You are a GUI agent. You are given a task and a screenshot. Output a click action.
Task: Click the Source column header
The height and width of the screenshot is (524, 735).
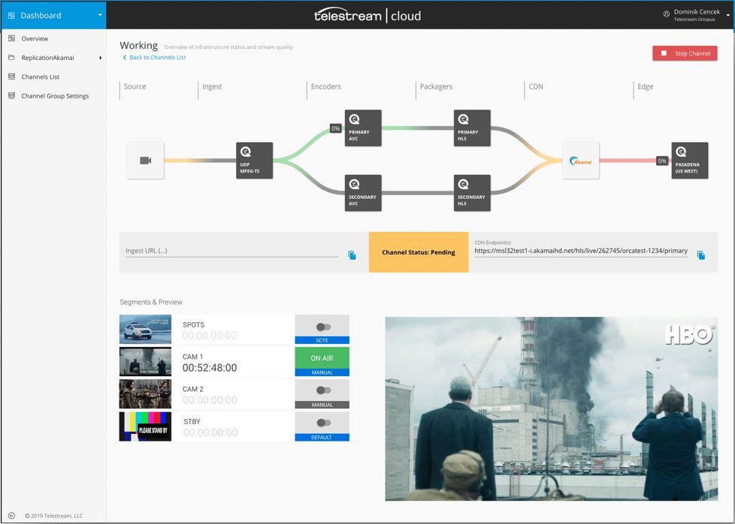pos(135,86)
